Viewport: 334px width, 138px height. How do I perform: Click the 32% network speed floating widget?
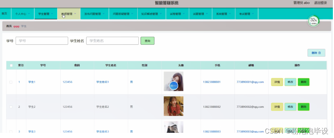tap(313, 21)
